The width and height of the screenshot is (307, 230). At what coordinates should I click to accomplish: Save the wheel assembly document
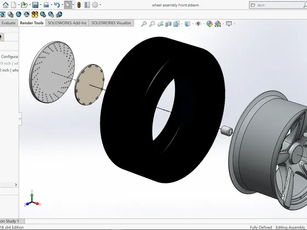(35, 5)
